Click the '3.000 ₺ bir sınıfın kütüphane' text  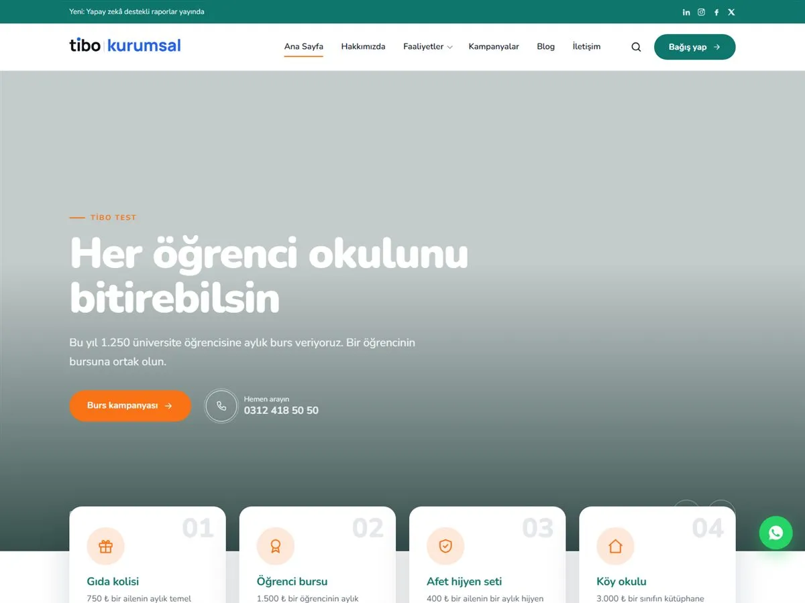(x=650, y=598)
